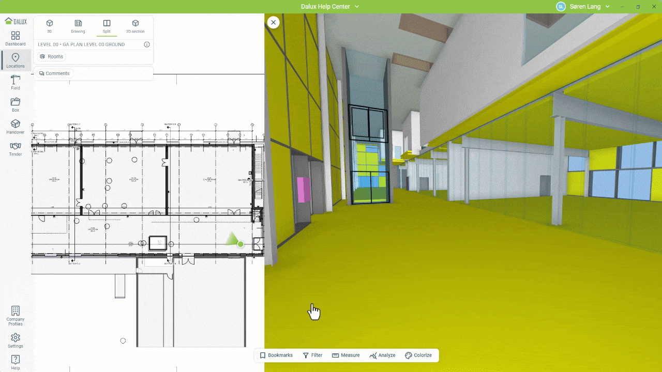Open the Bookmarks panel

point(276,355)
